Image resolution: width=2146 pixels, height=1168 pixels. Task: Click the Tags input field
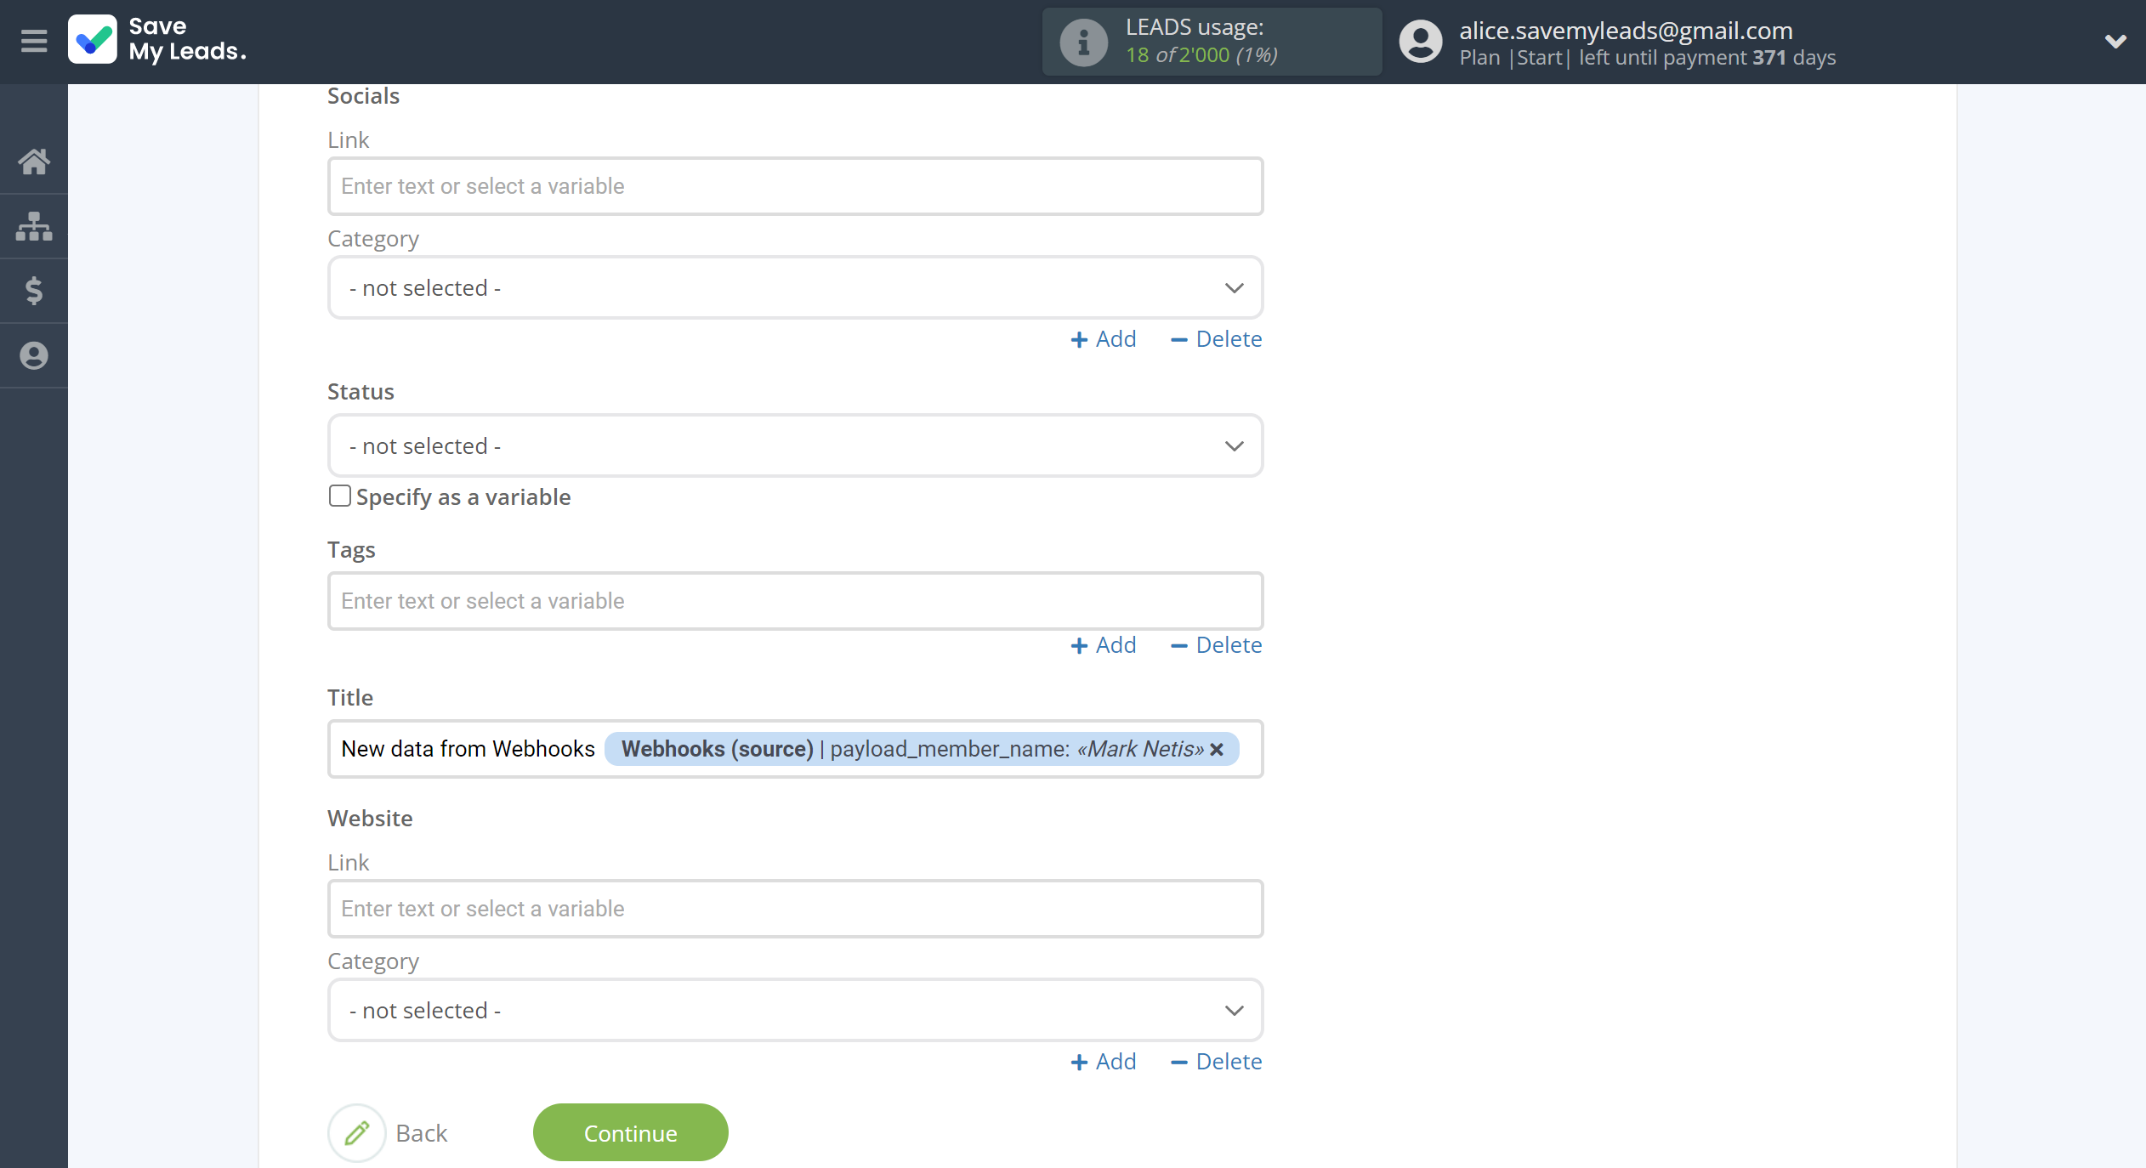(795, 601)
